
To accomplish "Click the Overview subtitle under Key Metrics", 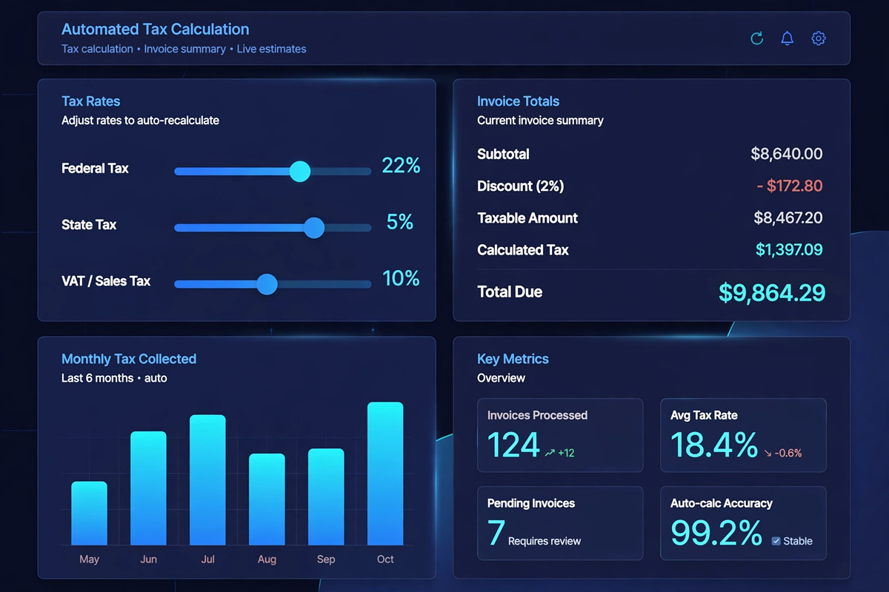I will (x=502, y=378).
